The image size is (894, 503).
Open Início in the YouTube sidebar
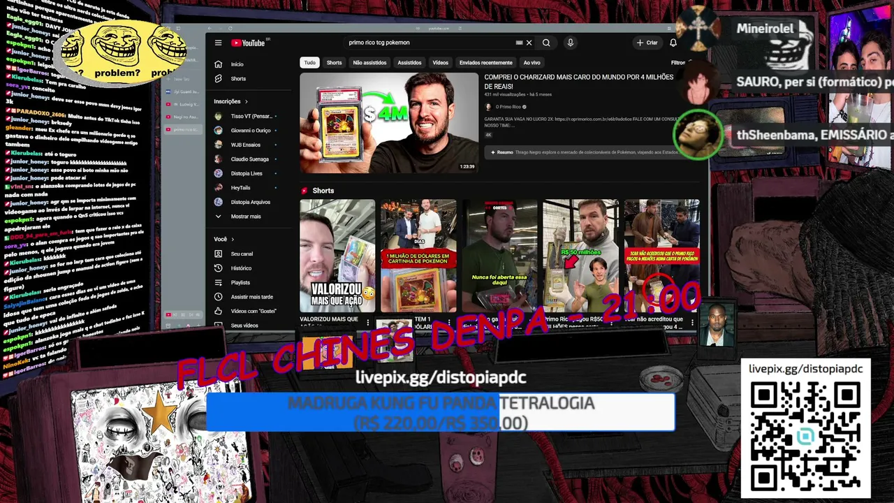click(x=248, y=64)
